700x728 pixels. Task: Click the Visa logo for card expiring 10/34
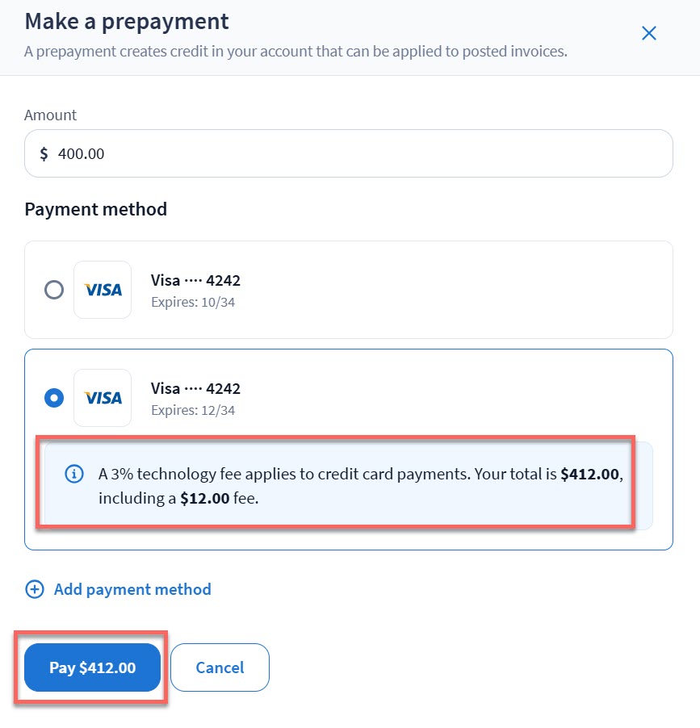(103, 290)
